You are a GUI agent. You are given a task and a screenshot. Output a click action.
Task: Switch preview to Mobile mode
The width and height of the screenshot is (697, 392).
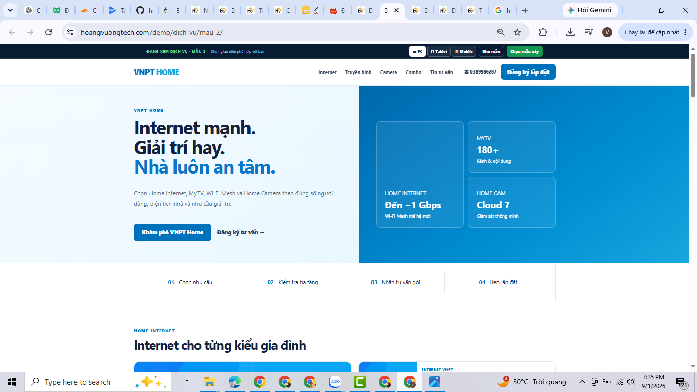coord(464,51)
